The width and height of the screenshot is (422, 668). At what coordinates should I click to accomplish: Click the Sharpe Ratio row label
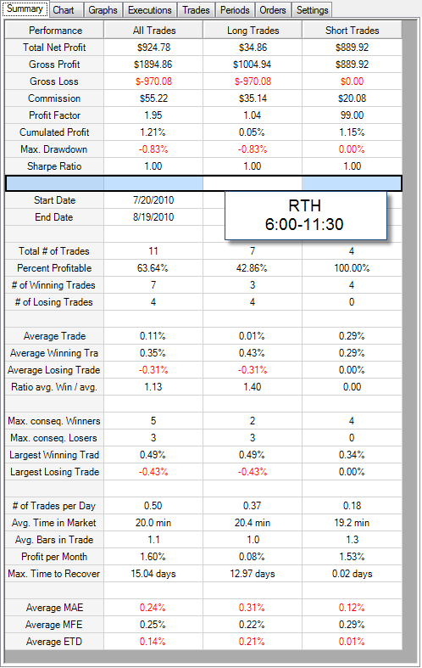click(x=54, y=166)
